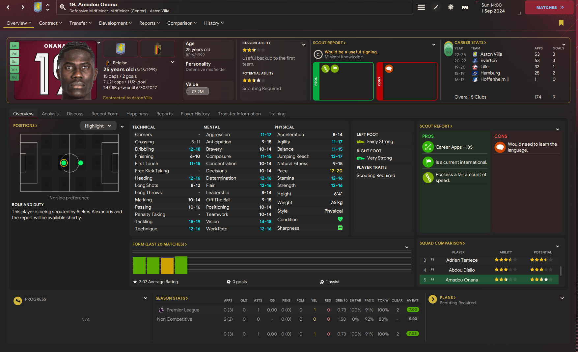Click the yellow bookmark icon
Image resolution: width=578 pixels, height=352 pixels.
click(x=561, y=23)
